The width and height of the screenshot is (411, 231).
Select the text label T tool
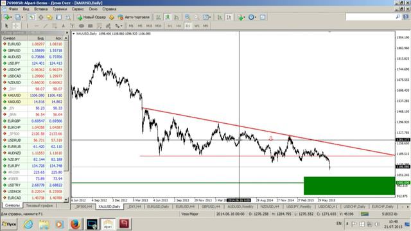[x=73, y=26]
